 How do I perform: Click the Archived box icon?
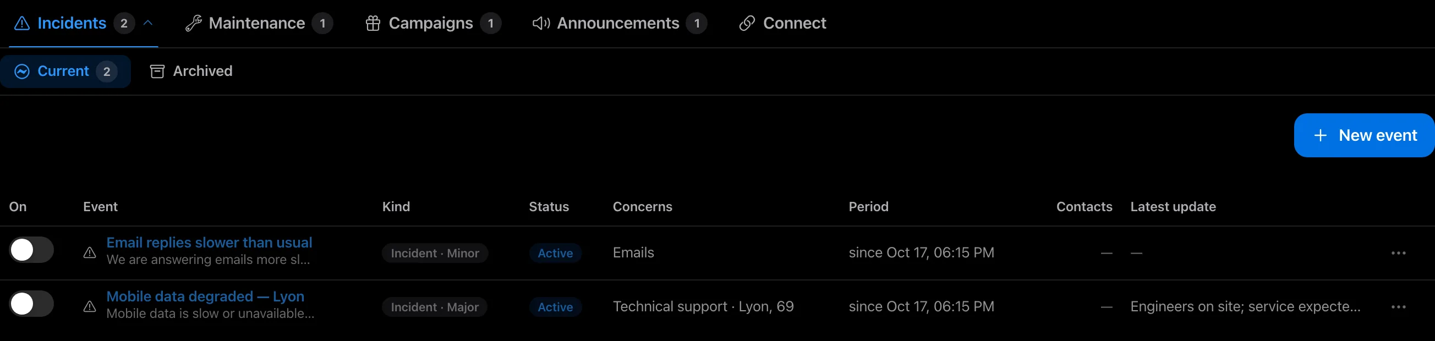(x=158, y=71)
